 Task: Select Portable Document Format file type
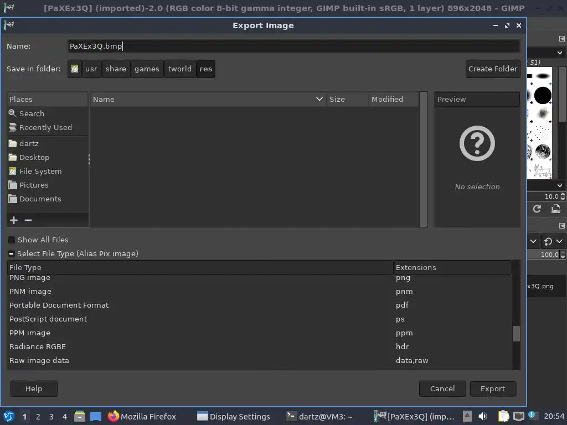[x=259, y=305]
